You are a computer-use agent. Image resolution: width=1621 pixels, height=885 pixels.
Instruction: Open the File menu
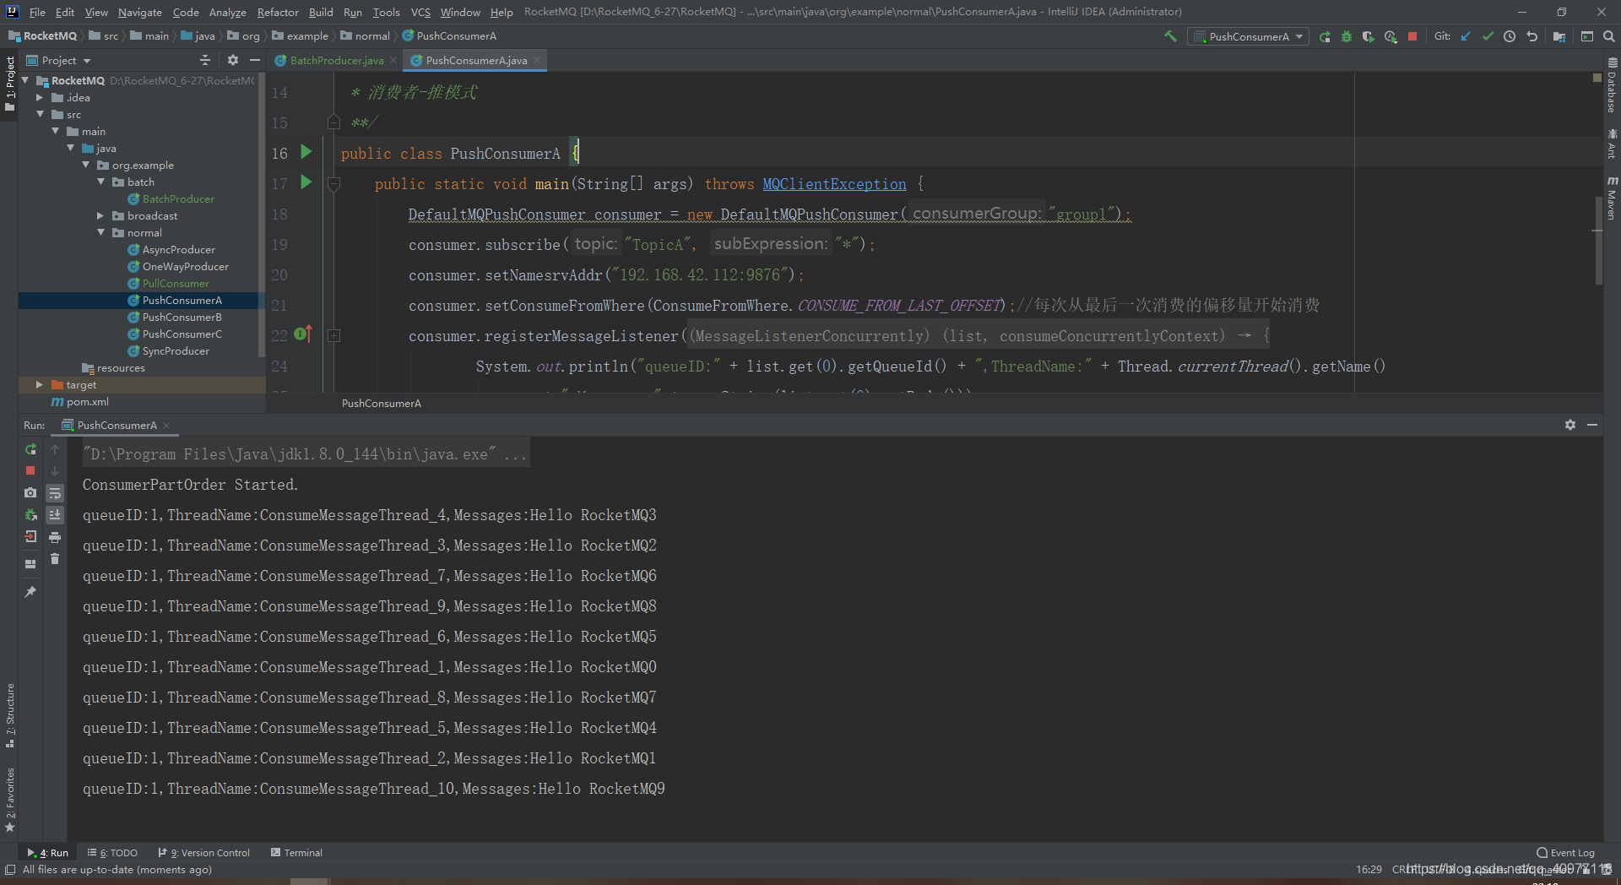pyautogui.click(x=37, y=12)
